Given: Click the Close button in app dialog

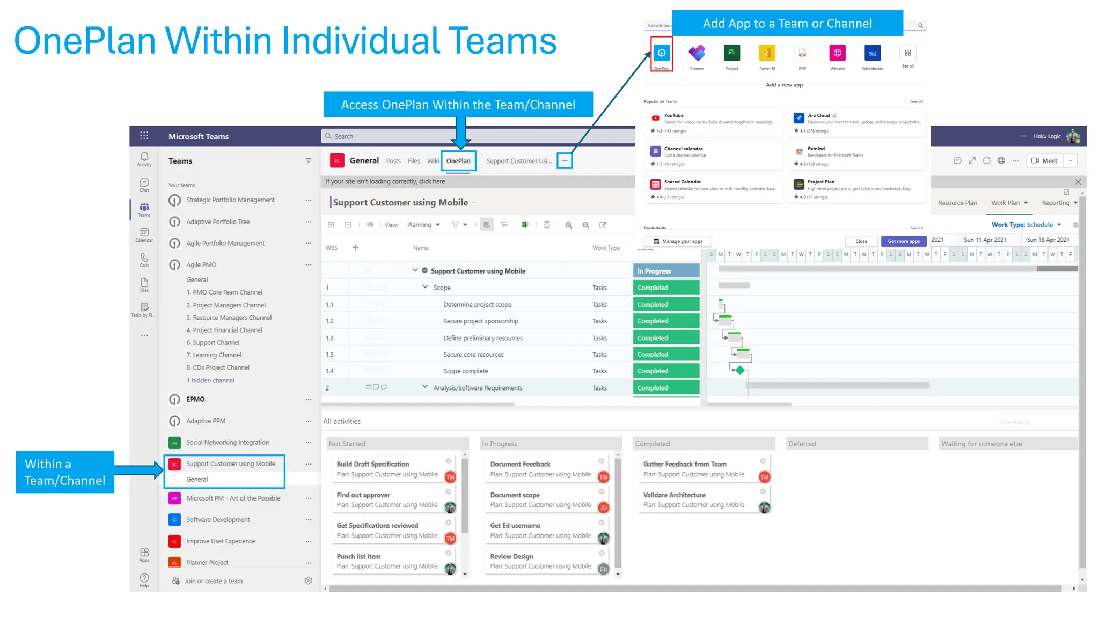Looking at the screenshot, I should [861, 241].
